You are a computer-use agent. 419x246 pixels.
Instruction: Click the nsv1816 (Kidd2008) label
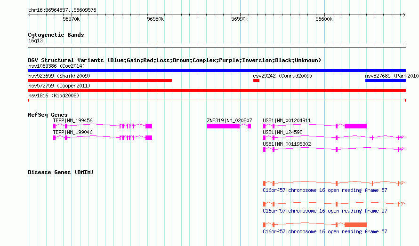pyautogui.click(x=54, y=95)
